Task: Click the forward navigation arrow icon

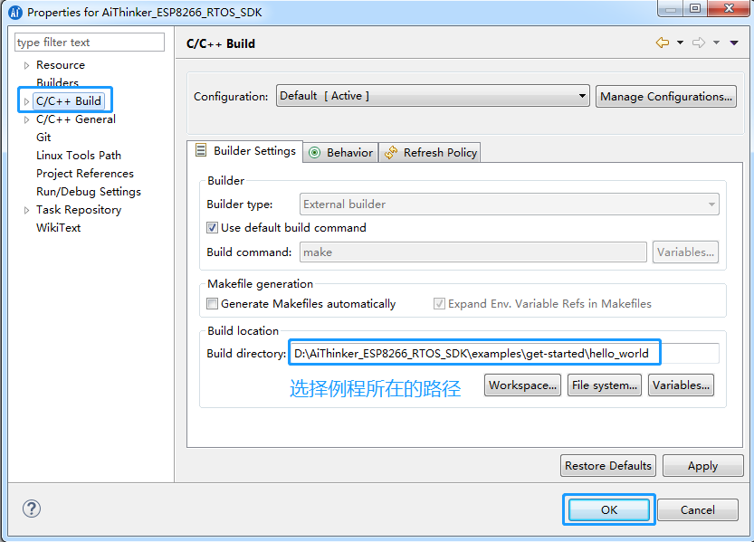Action: coord(699,43)
